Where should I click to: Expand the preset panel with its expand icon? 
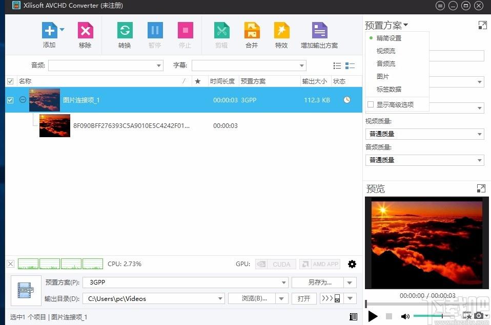pyautogui.click(x=483, y=25)
